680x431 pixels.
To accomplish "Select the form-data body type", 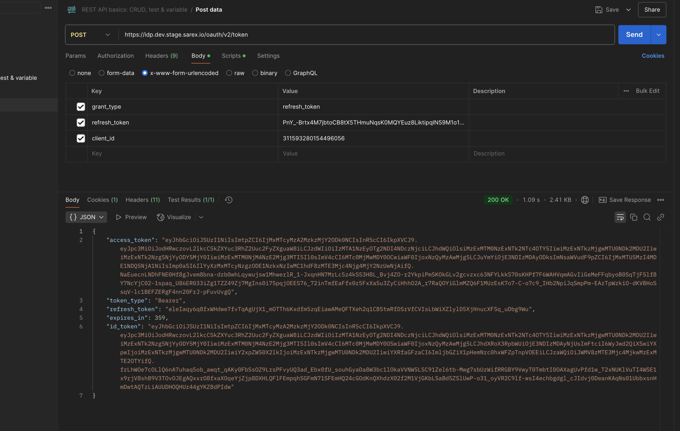I will click(101, 73).
